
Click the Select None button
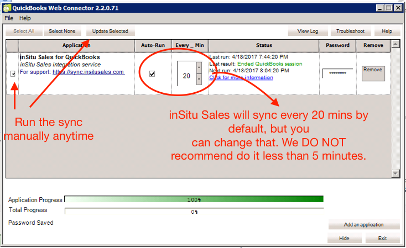(x=62, y=31)
